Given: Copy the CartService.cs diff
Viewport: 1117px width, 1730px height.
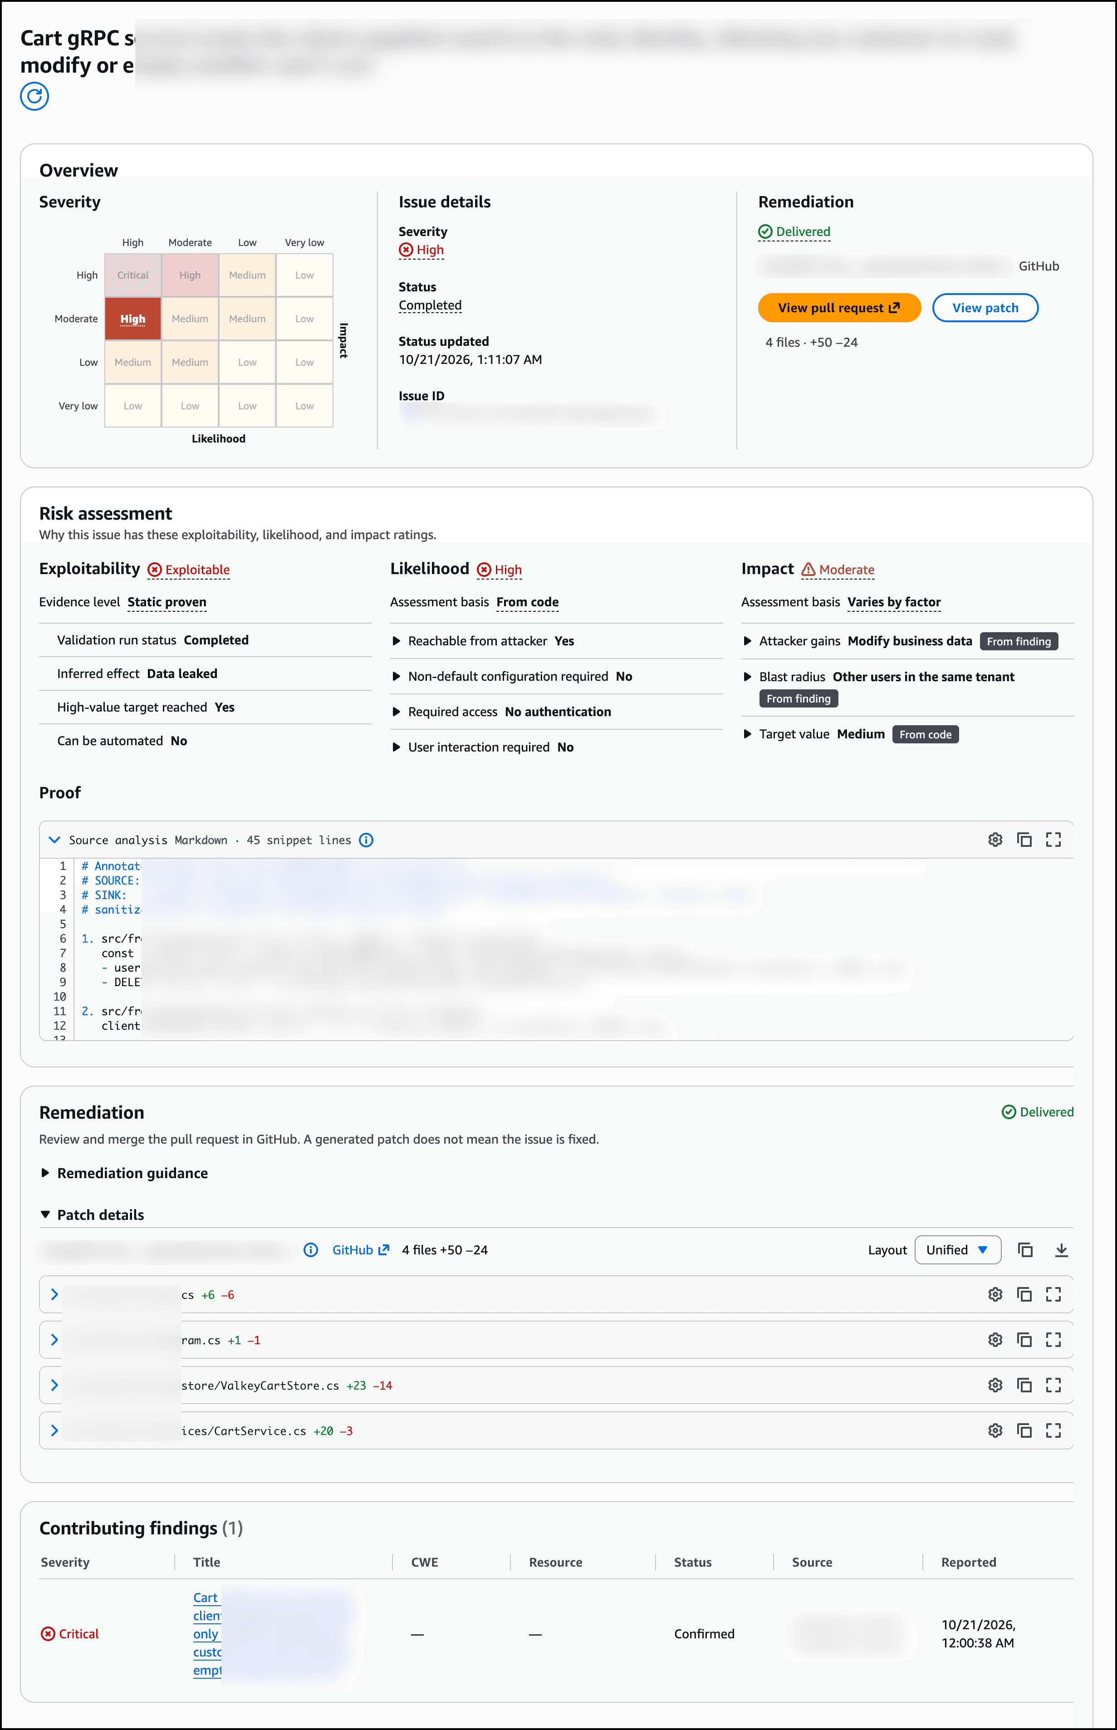Looking at the screenshot, I should 1024,1430.
